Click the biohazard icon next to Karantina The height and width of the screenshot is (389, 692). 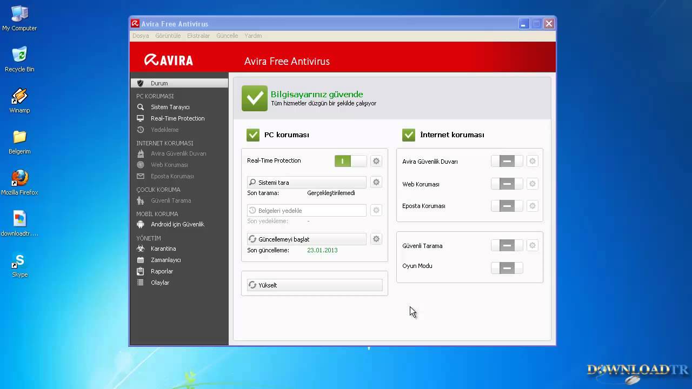pyautogui.click(x=141, y=249)
